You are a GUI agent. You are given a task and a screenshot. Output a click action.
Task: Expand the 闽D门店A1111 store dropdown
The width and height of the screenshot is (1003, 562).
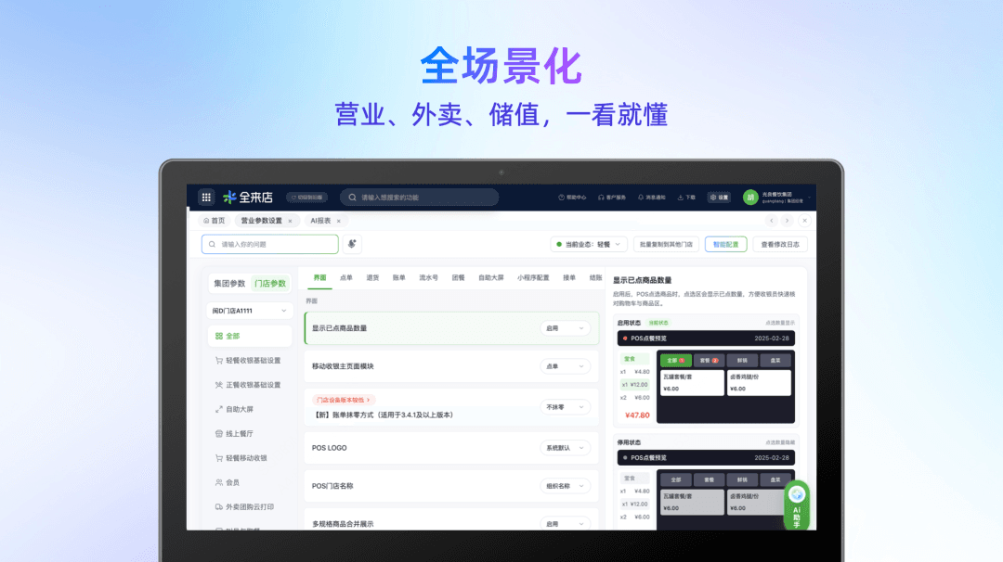[250, 311]
